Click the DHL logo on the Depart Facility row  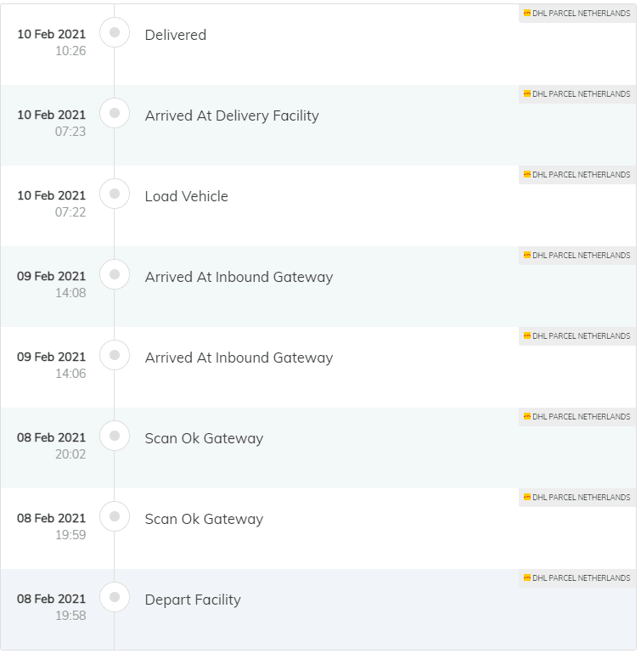527,578
